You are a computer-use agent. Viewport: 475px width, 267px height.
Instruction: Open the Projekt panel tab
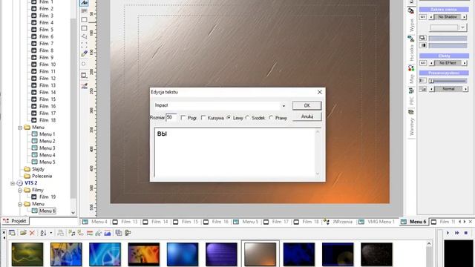[15, 221]
